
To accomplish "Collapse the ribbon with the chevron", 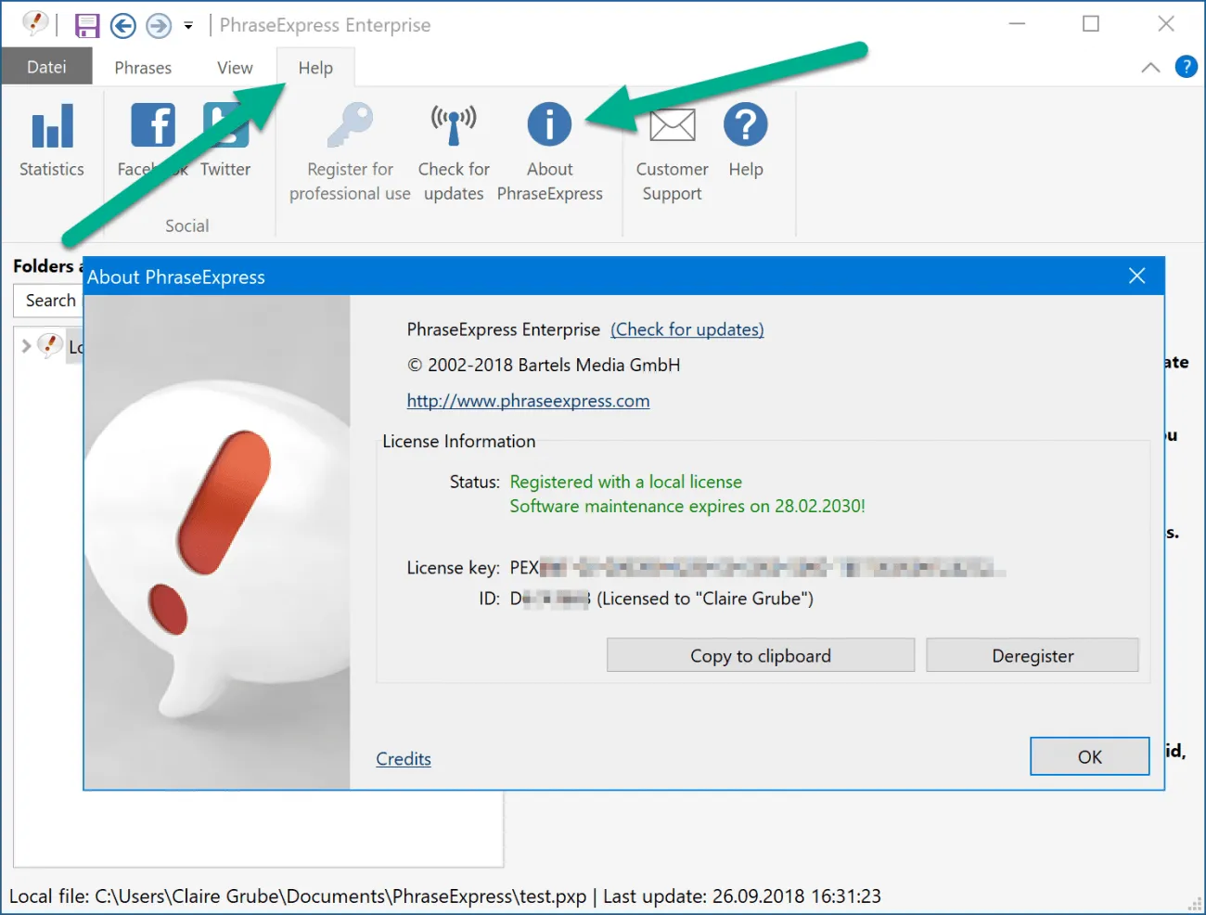I will click(x=1150, y=68).
